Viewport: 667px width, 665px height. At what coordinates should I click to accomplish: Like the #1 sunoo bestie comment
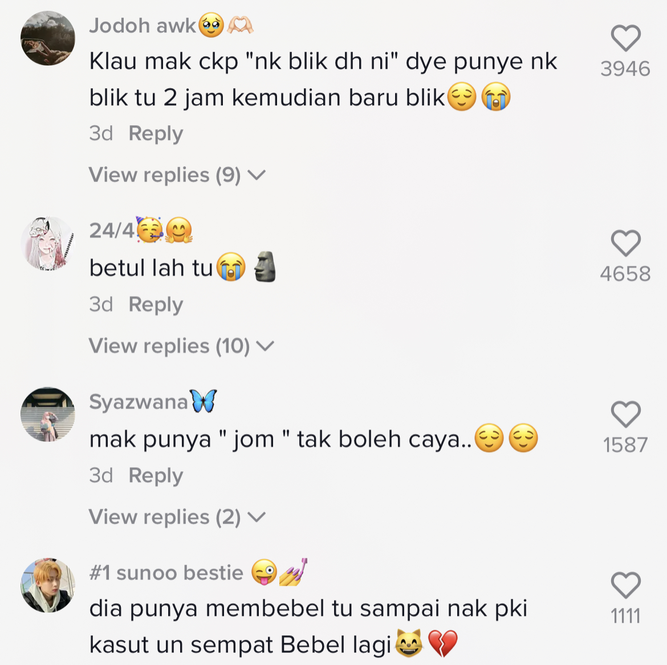[626, 585]
